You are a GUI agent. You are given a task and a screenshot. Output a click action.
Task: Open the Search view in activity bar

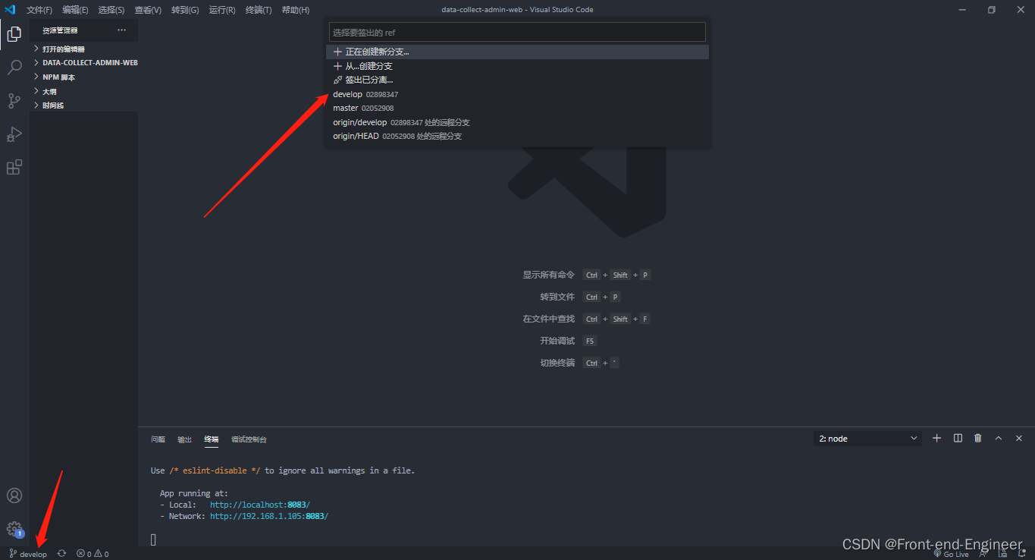[14, 68]
